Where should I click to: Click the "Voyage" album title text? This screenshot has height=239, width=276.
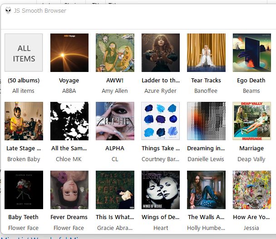(x=69, y=81)
